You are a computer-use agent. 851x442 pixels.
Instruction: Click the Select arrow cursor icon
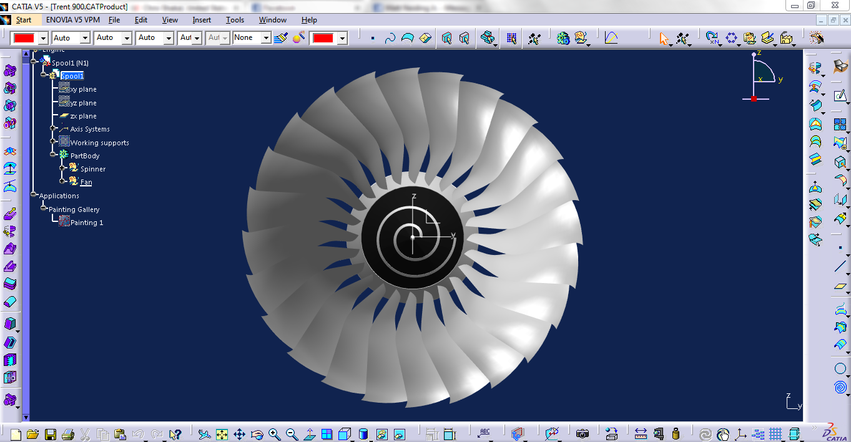(664, 38)
